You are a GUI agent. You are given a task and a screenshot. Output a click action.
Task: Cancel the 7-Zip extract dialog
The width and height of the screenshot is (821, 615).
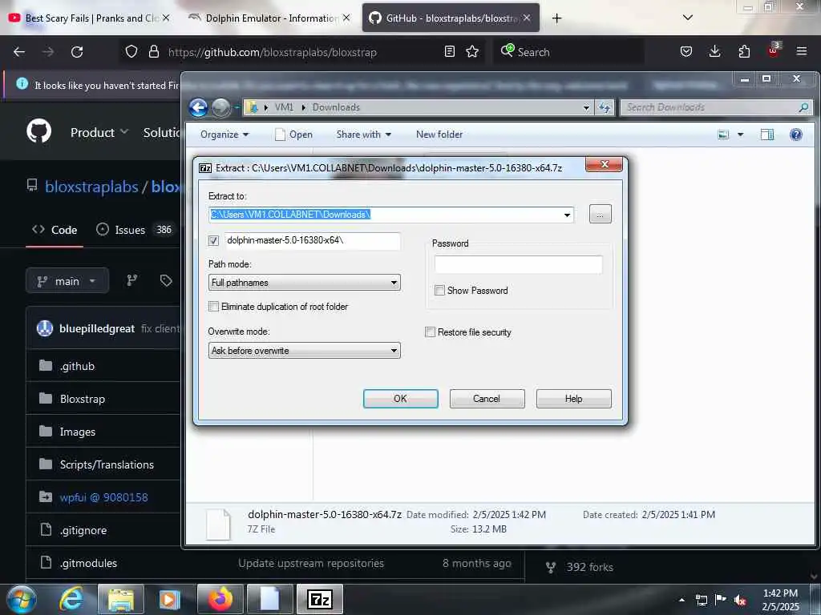click(487, 399)
